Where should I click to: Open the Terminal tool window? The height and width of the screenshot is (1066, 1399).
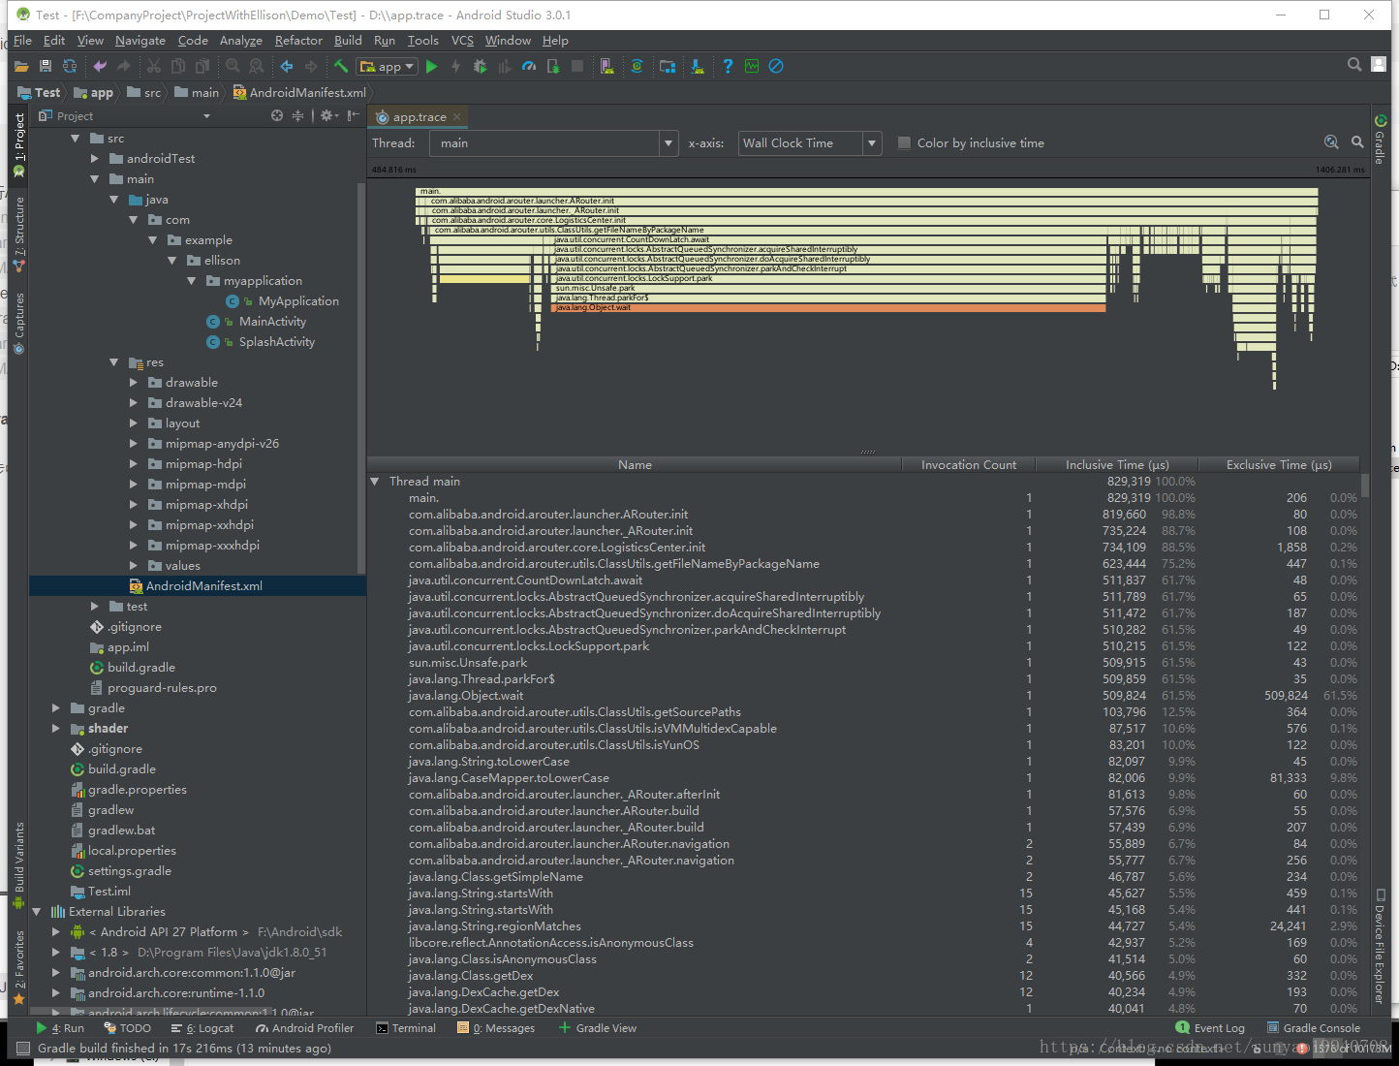[x=406, y=1028]
